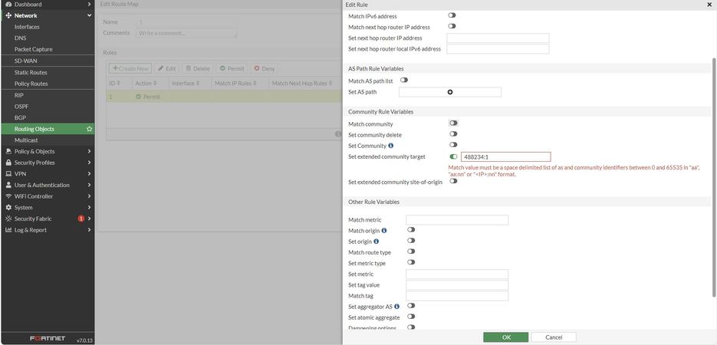Screen dimensions: 717x345
Task: Enable Set atomic aggregate switch
Action: [411, 316]
